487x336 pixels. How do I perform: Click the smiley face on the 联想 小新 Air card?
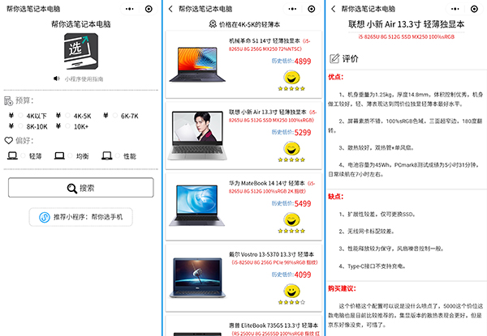[x=291, y=149]
